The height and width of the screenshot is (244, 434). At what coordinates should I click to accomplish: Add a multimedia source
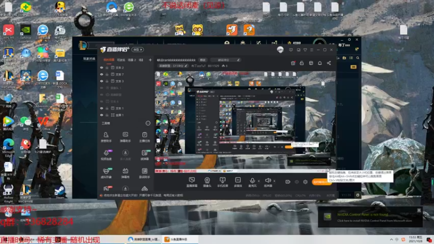click(238, 182)
